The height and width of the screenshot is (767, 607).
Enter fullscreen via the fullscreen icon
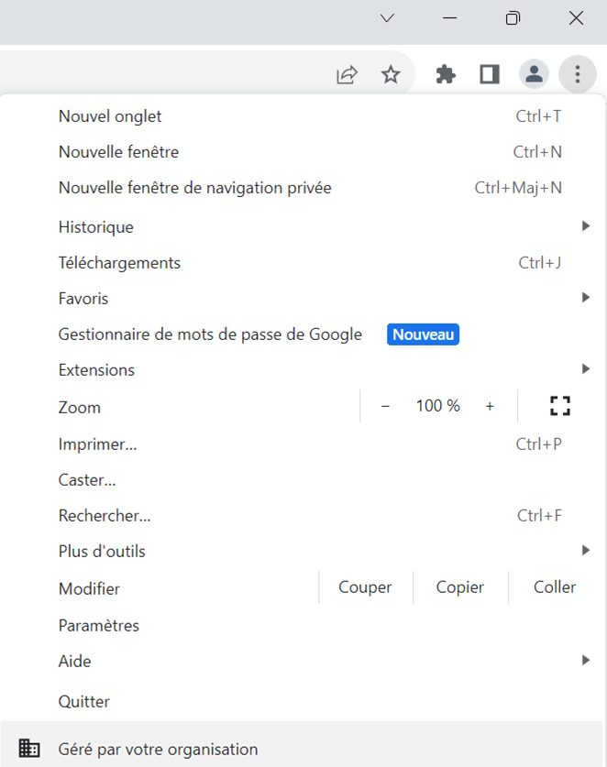pos(559,405)
